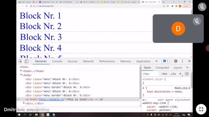Switch to the Layout pane tab
Screen dimensions: 209x117
coord(178,68)
